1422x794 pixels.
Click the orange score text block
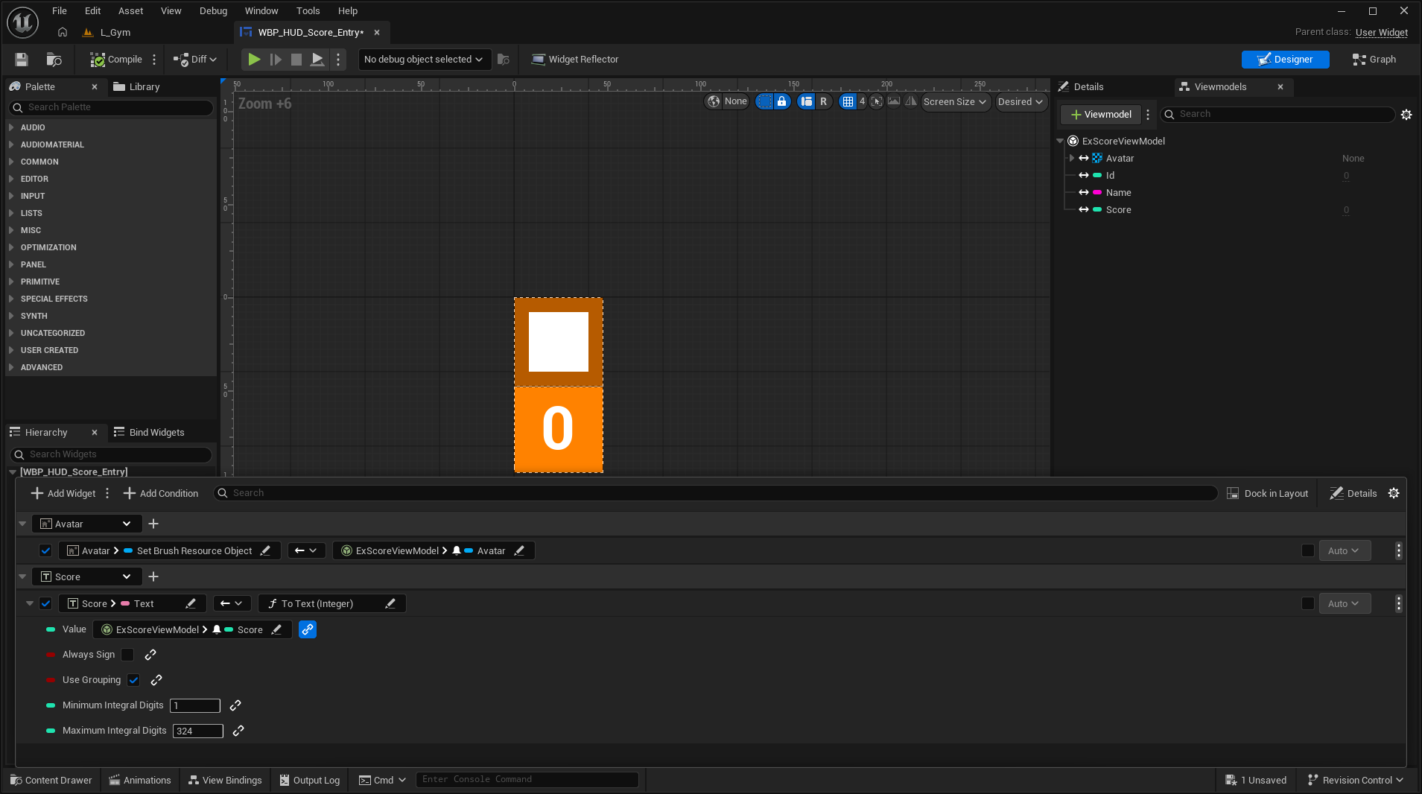click(558, 429)
